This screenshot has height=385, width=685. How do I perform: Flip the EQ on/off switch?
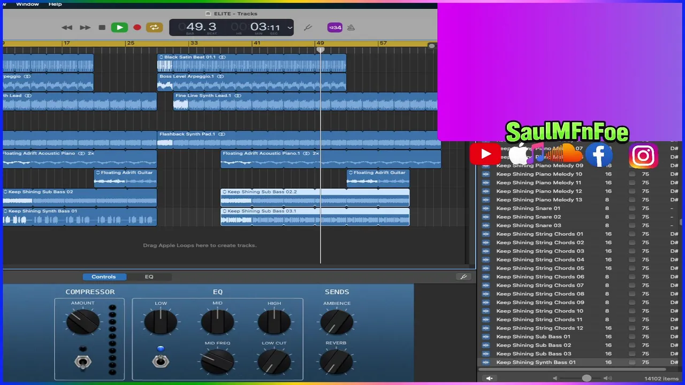pyautogui.click(x=161, y=361)
